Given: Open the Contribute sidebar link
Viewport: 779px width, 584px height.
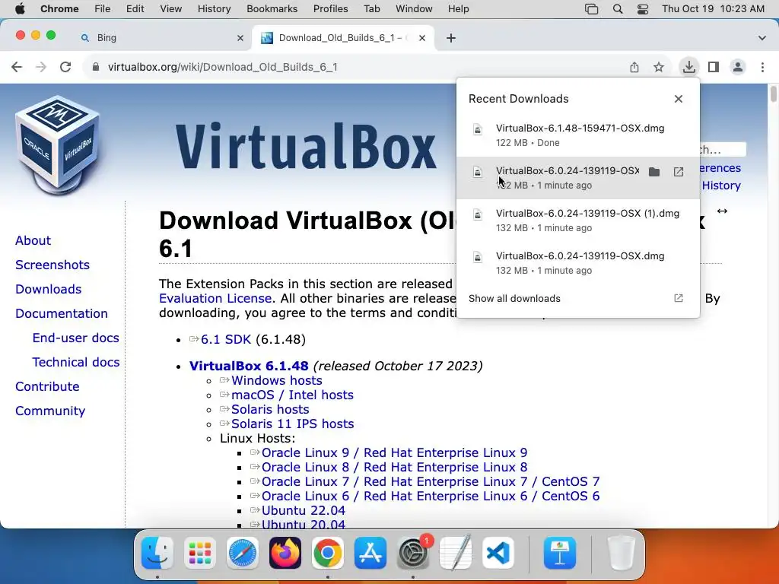Looking at the screenshot, I should 47,386.
